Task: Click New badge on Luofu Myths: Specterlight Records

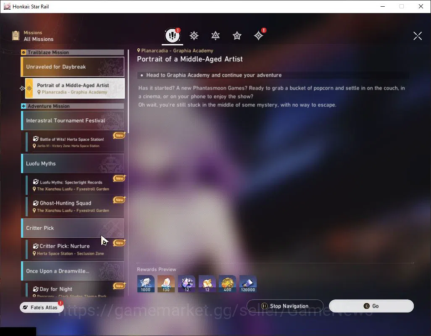Action: click(119, 178)
